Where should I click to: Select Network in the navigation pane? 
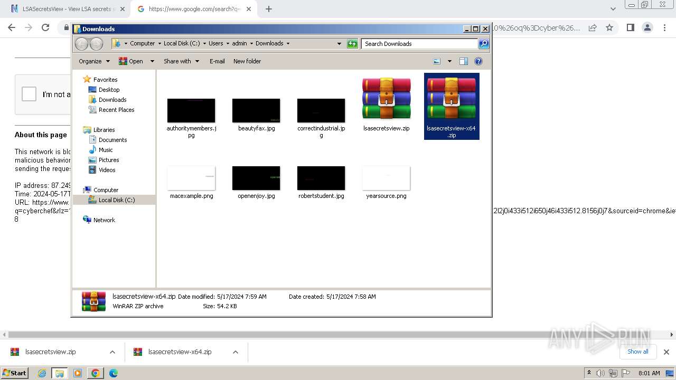click(104, 220)
